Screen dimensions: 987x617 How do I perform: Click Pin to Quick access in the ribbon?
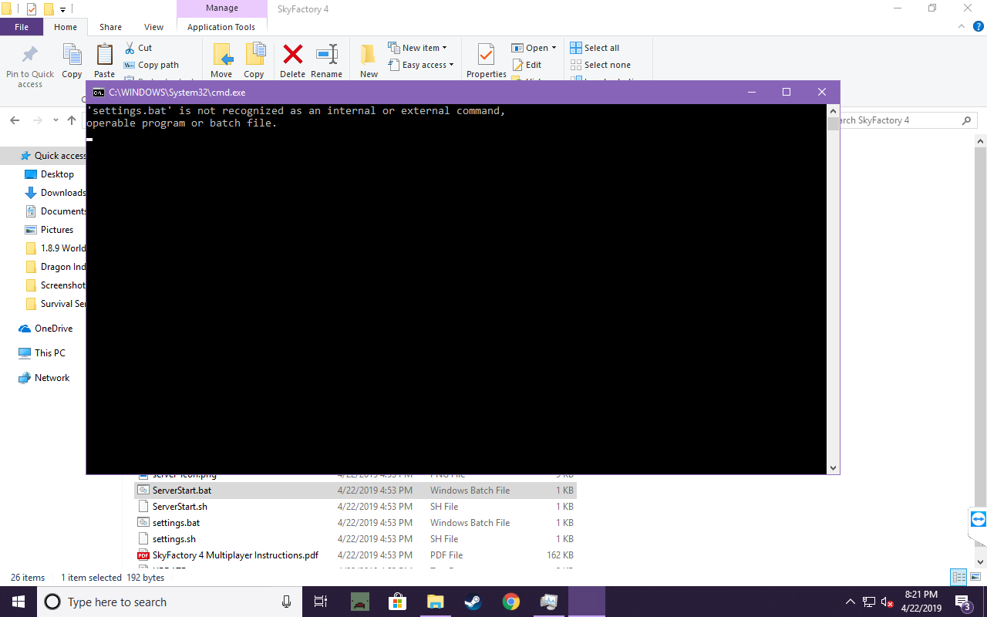coord(30,64)
